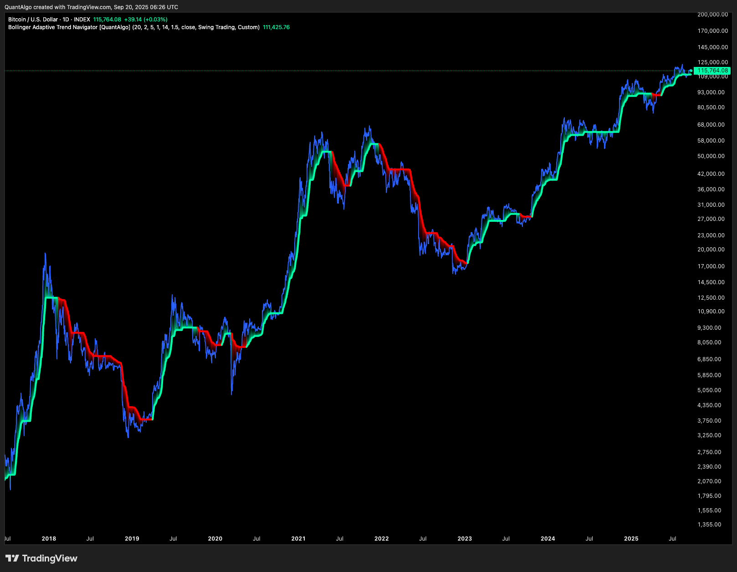This screenshot has width=737, height=572.
Task: Click the current price label 115,764.08
Action: (x=712, y=71)
